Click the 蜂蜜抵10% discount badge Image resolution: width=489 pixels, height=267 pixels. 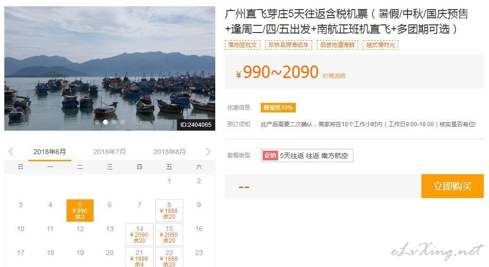pyautogui.click(x=278, y=108)
